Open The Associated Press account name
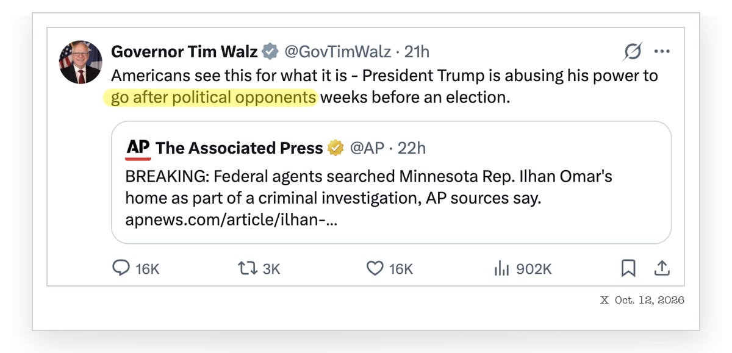 click(x=239, y=148)
